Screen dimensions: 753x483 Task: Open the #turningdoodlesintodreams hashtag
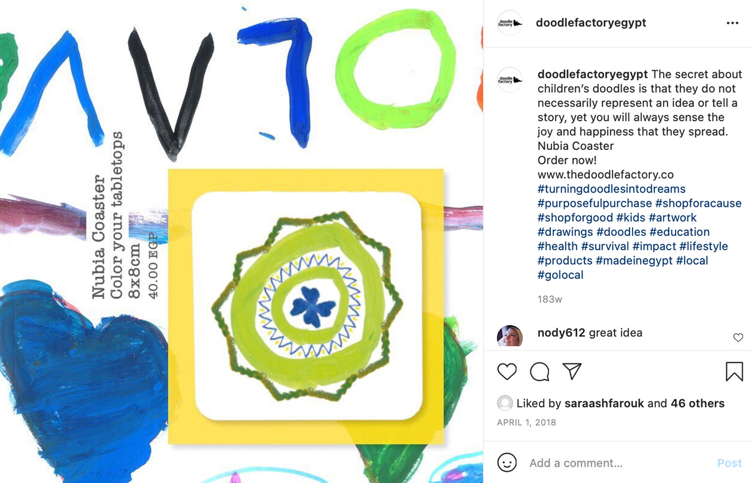pos(611,189)
